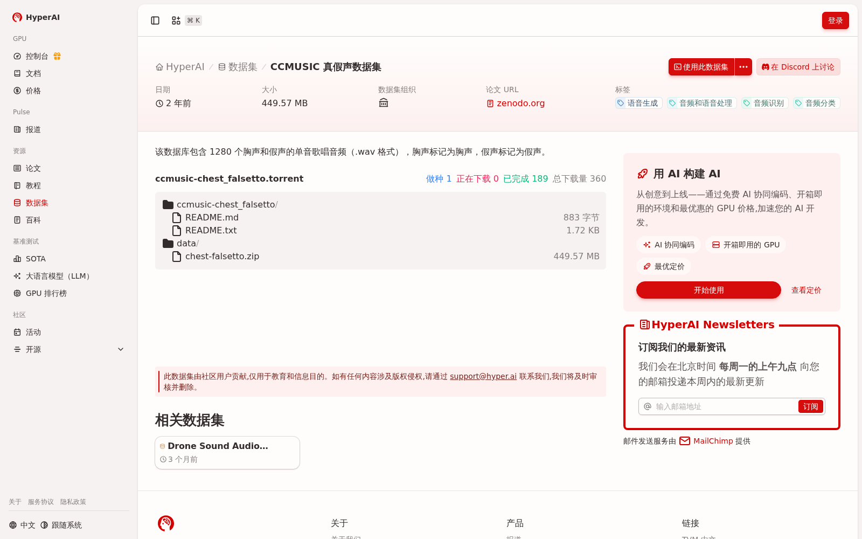Click the 开始使用 button
862x539 pixels.
coord(708,290)
